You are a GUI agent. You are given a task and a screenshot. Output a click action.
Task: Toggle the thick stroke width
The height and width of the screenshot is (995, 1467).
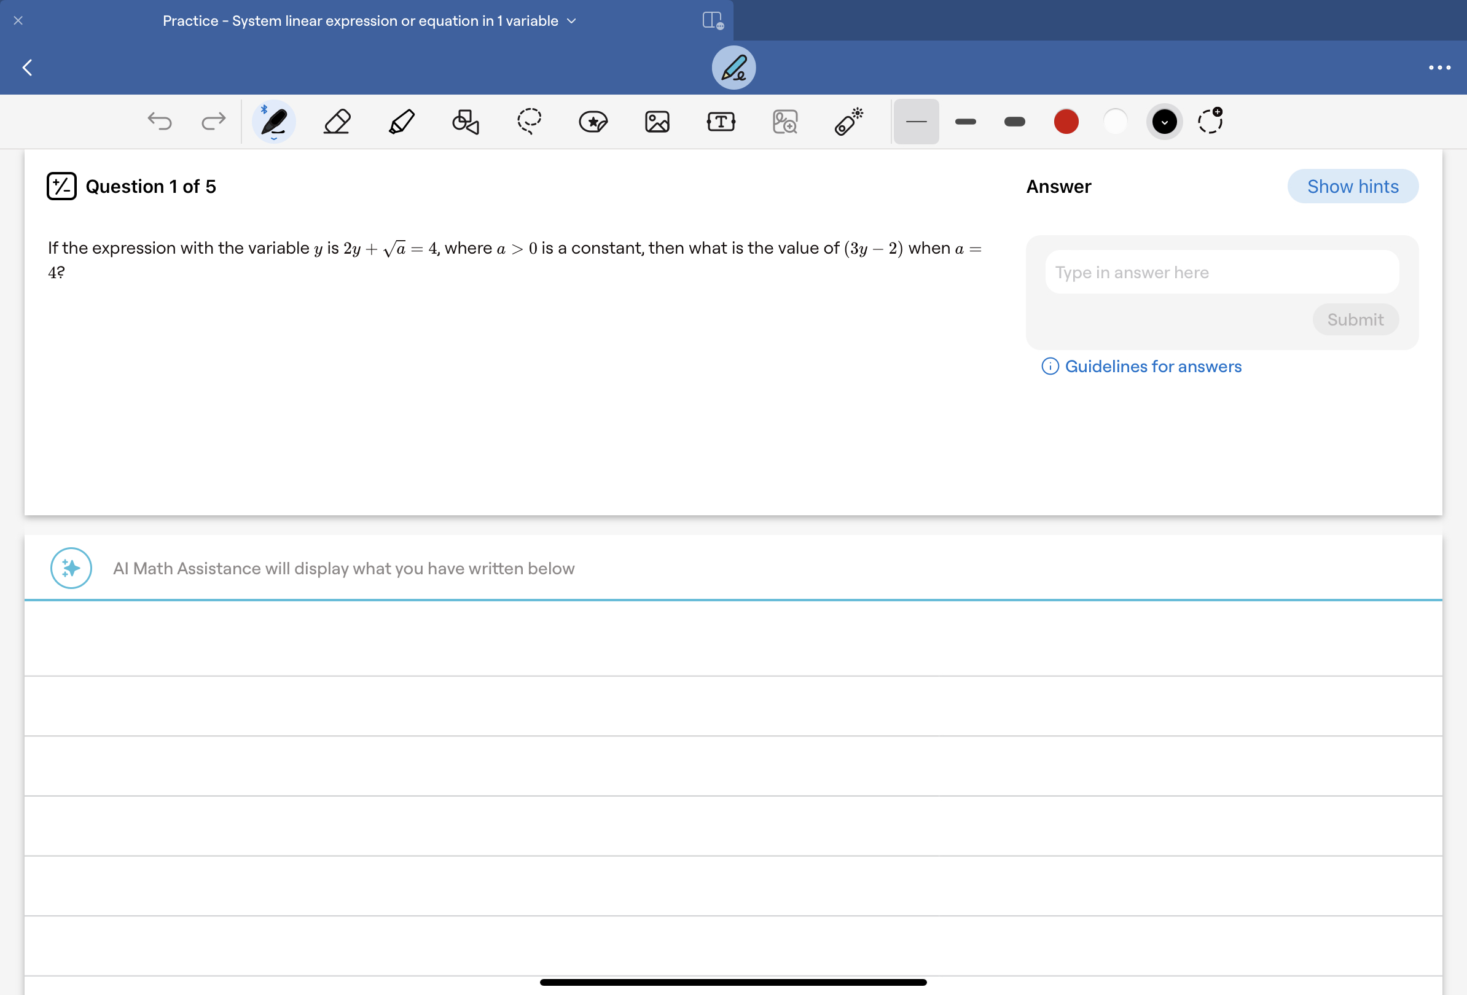tap(1014, 121)
